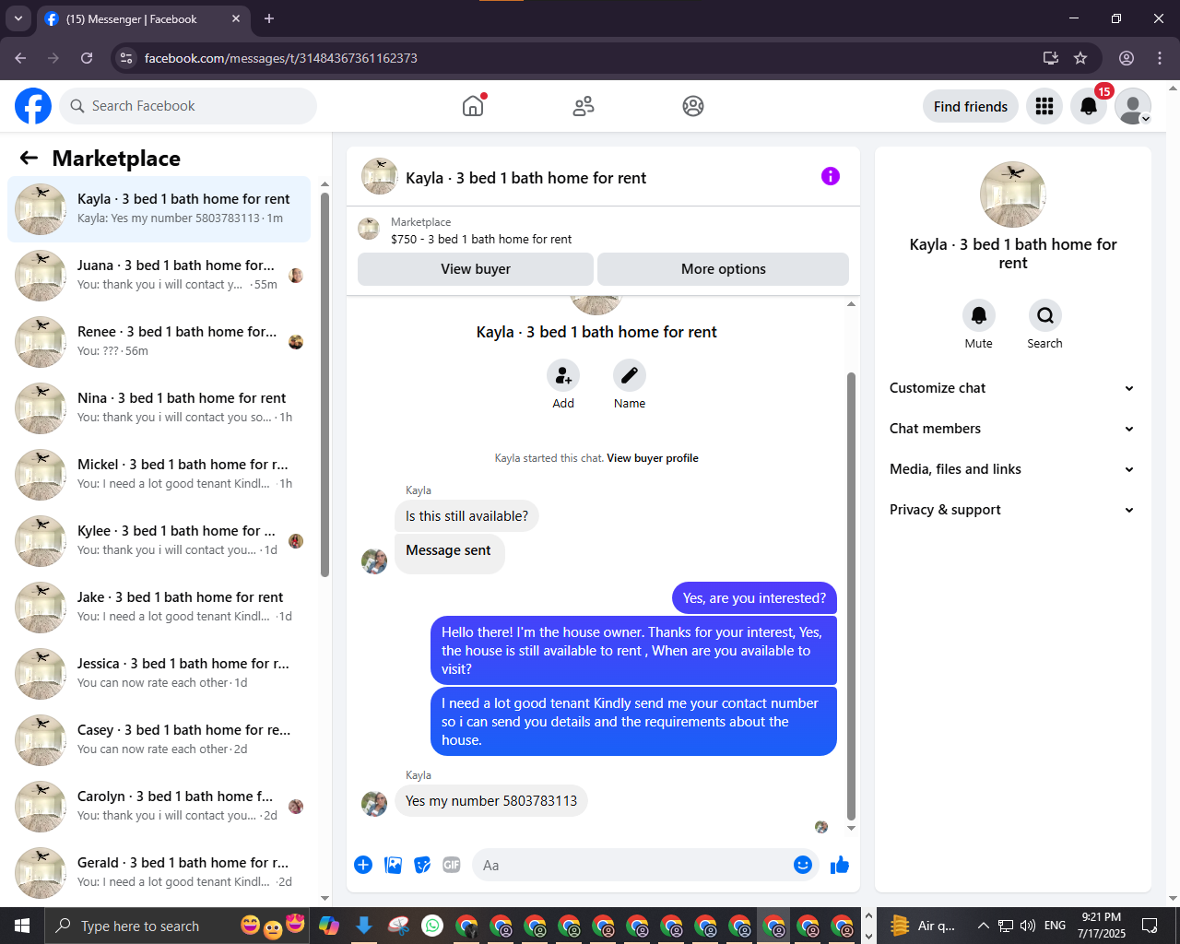Open the Windows notification center icon
Image resolution: width=1180 pixels, height=944 pixels.
point(1150,926)
